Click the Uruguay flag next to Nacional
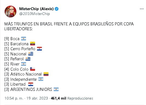 tap(31, 54)
